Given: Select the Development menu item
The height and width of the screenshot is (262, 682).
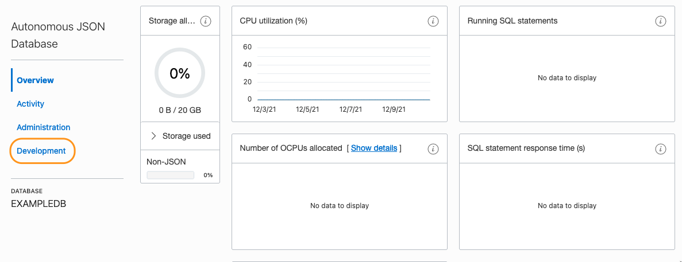Looking at the screenshot, I should [x=41, y=151].
